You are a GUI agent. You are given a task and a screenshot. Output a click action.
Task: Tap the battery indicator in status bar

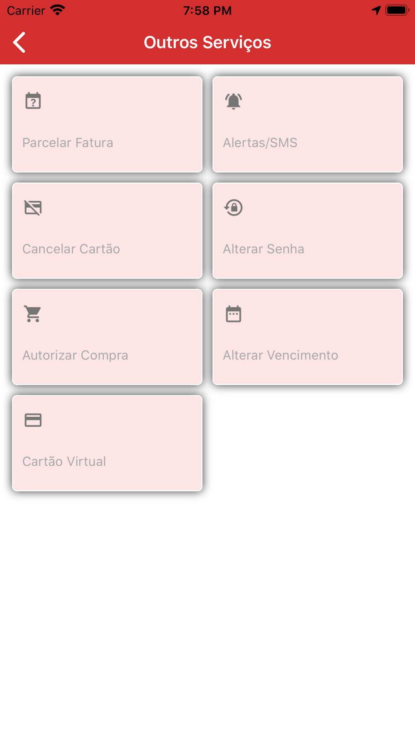pyautogui.click(x=397, y=10)
